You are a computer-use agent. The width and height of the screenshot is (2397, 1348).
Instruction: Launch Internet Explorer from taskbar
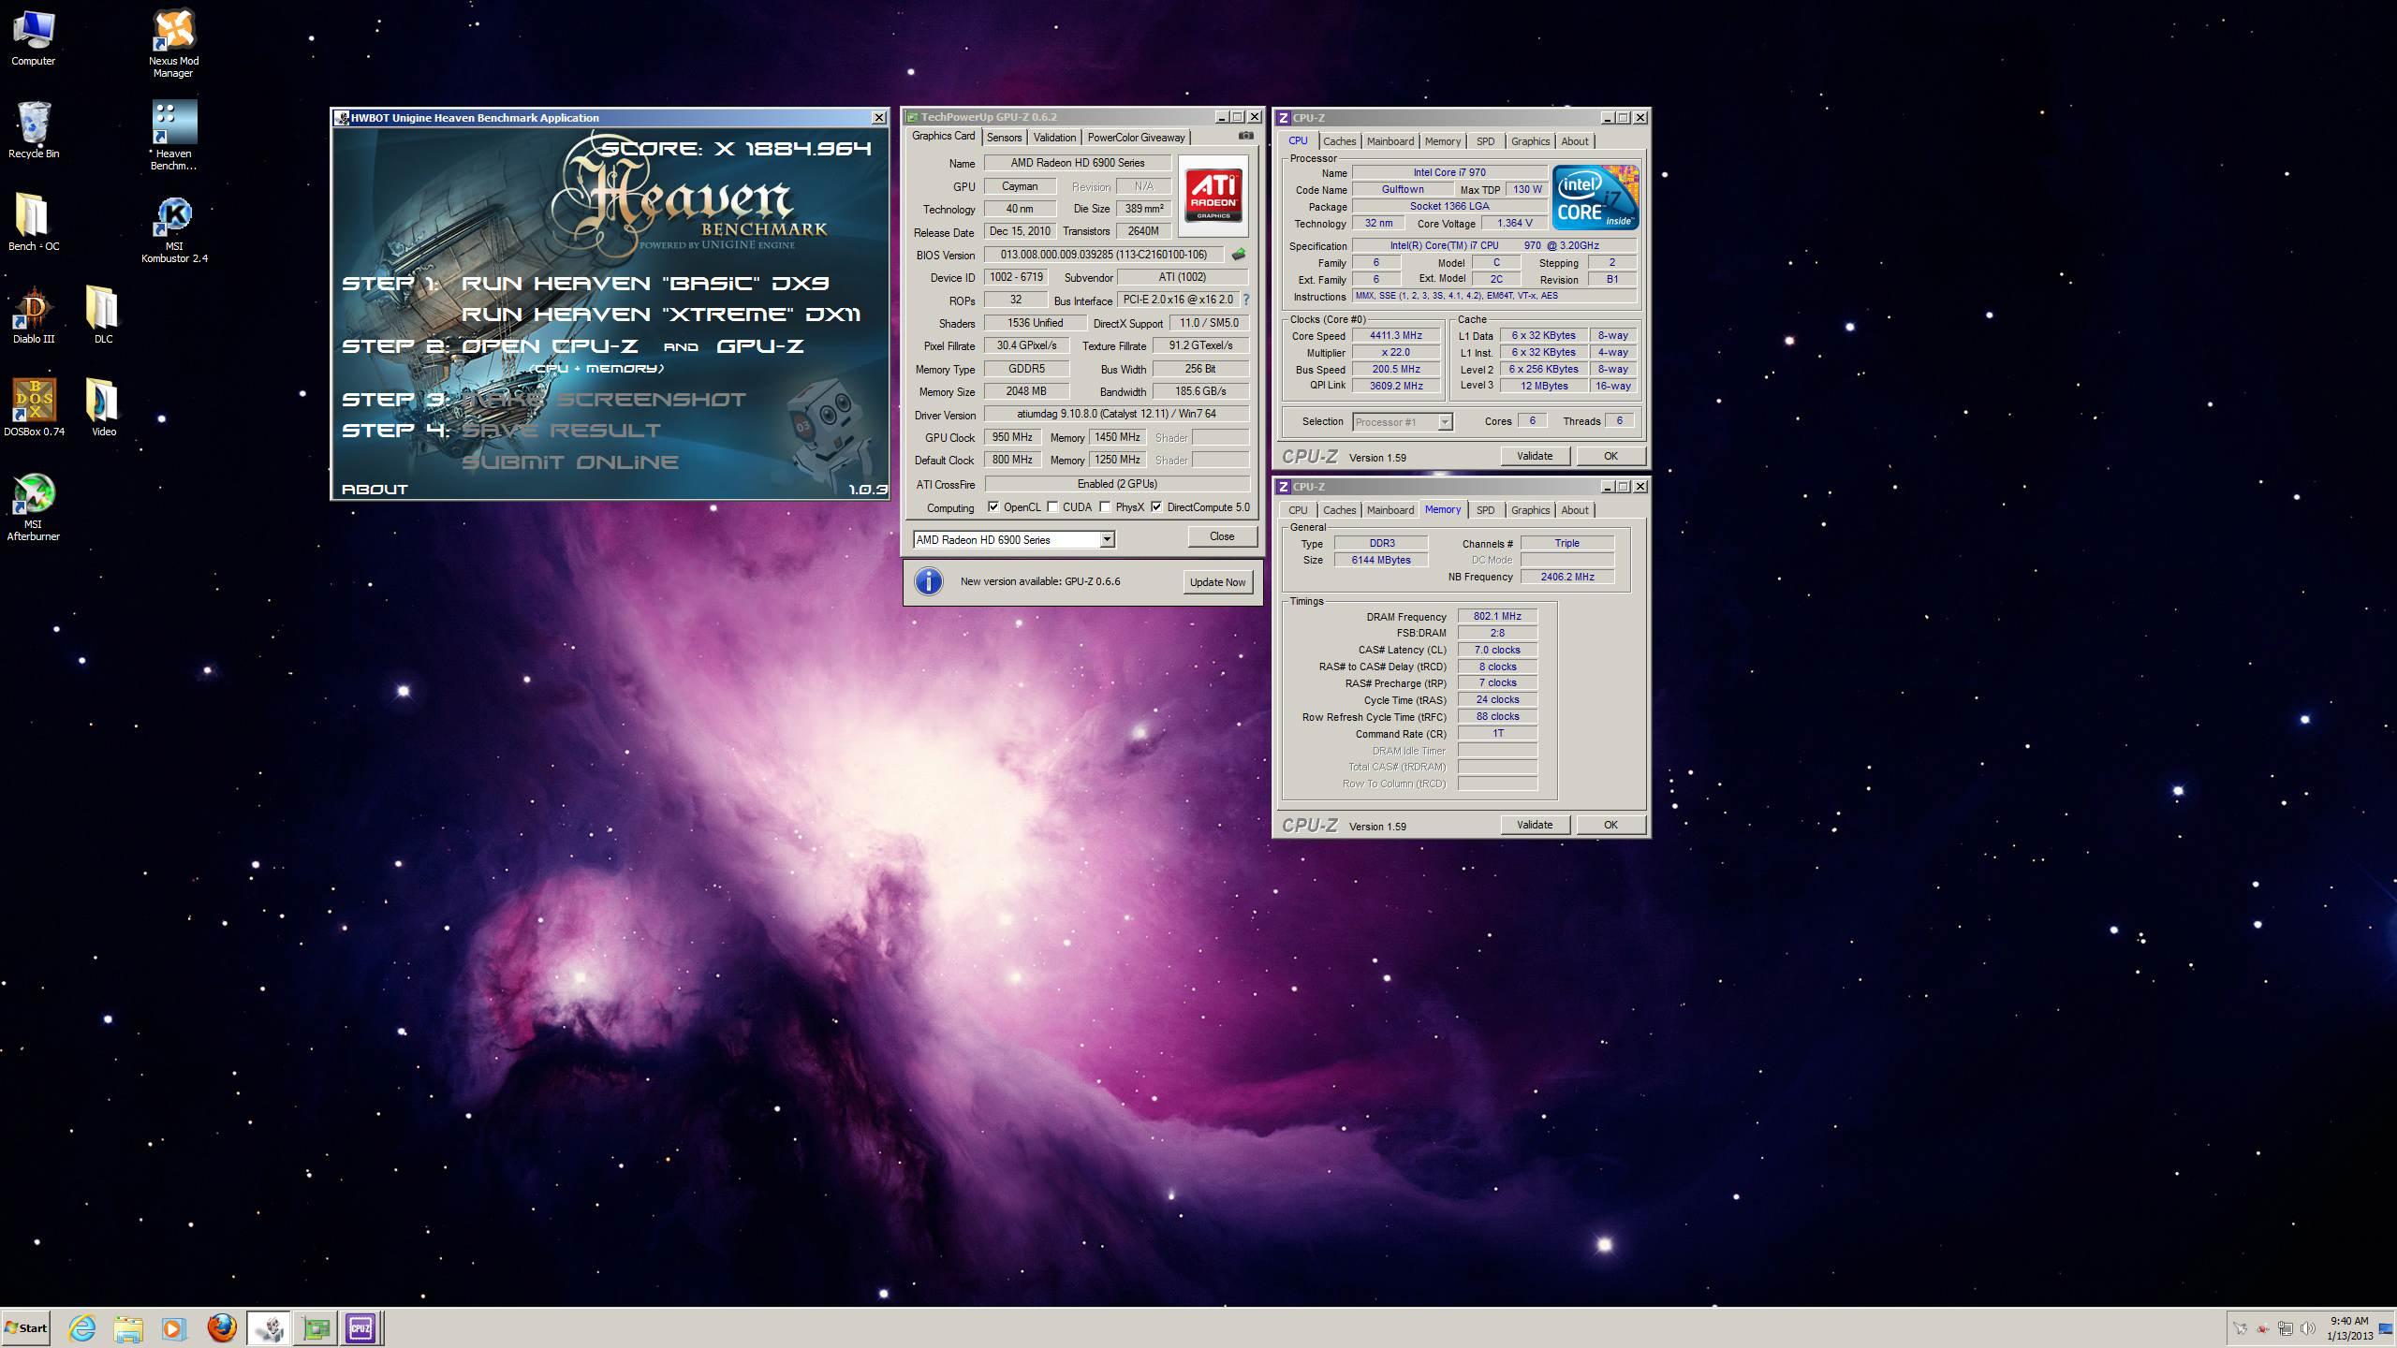(82, 1327)
